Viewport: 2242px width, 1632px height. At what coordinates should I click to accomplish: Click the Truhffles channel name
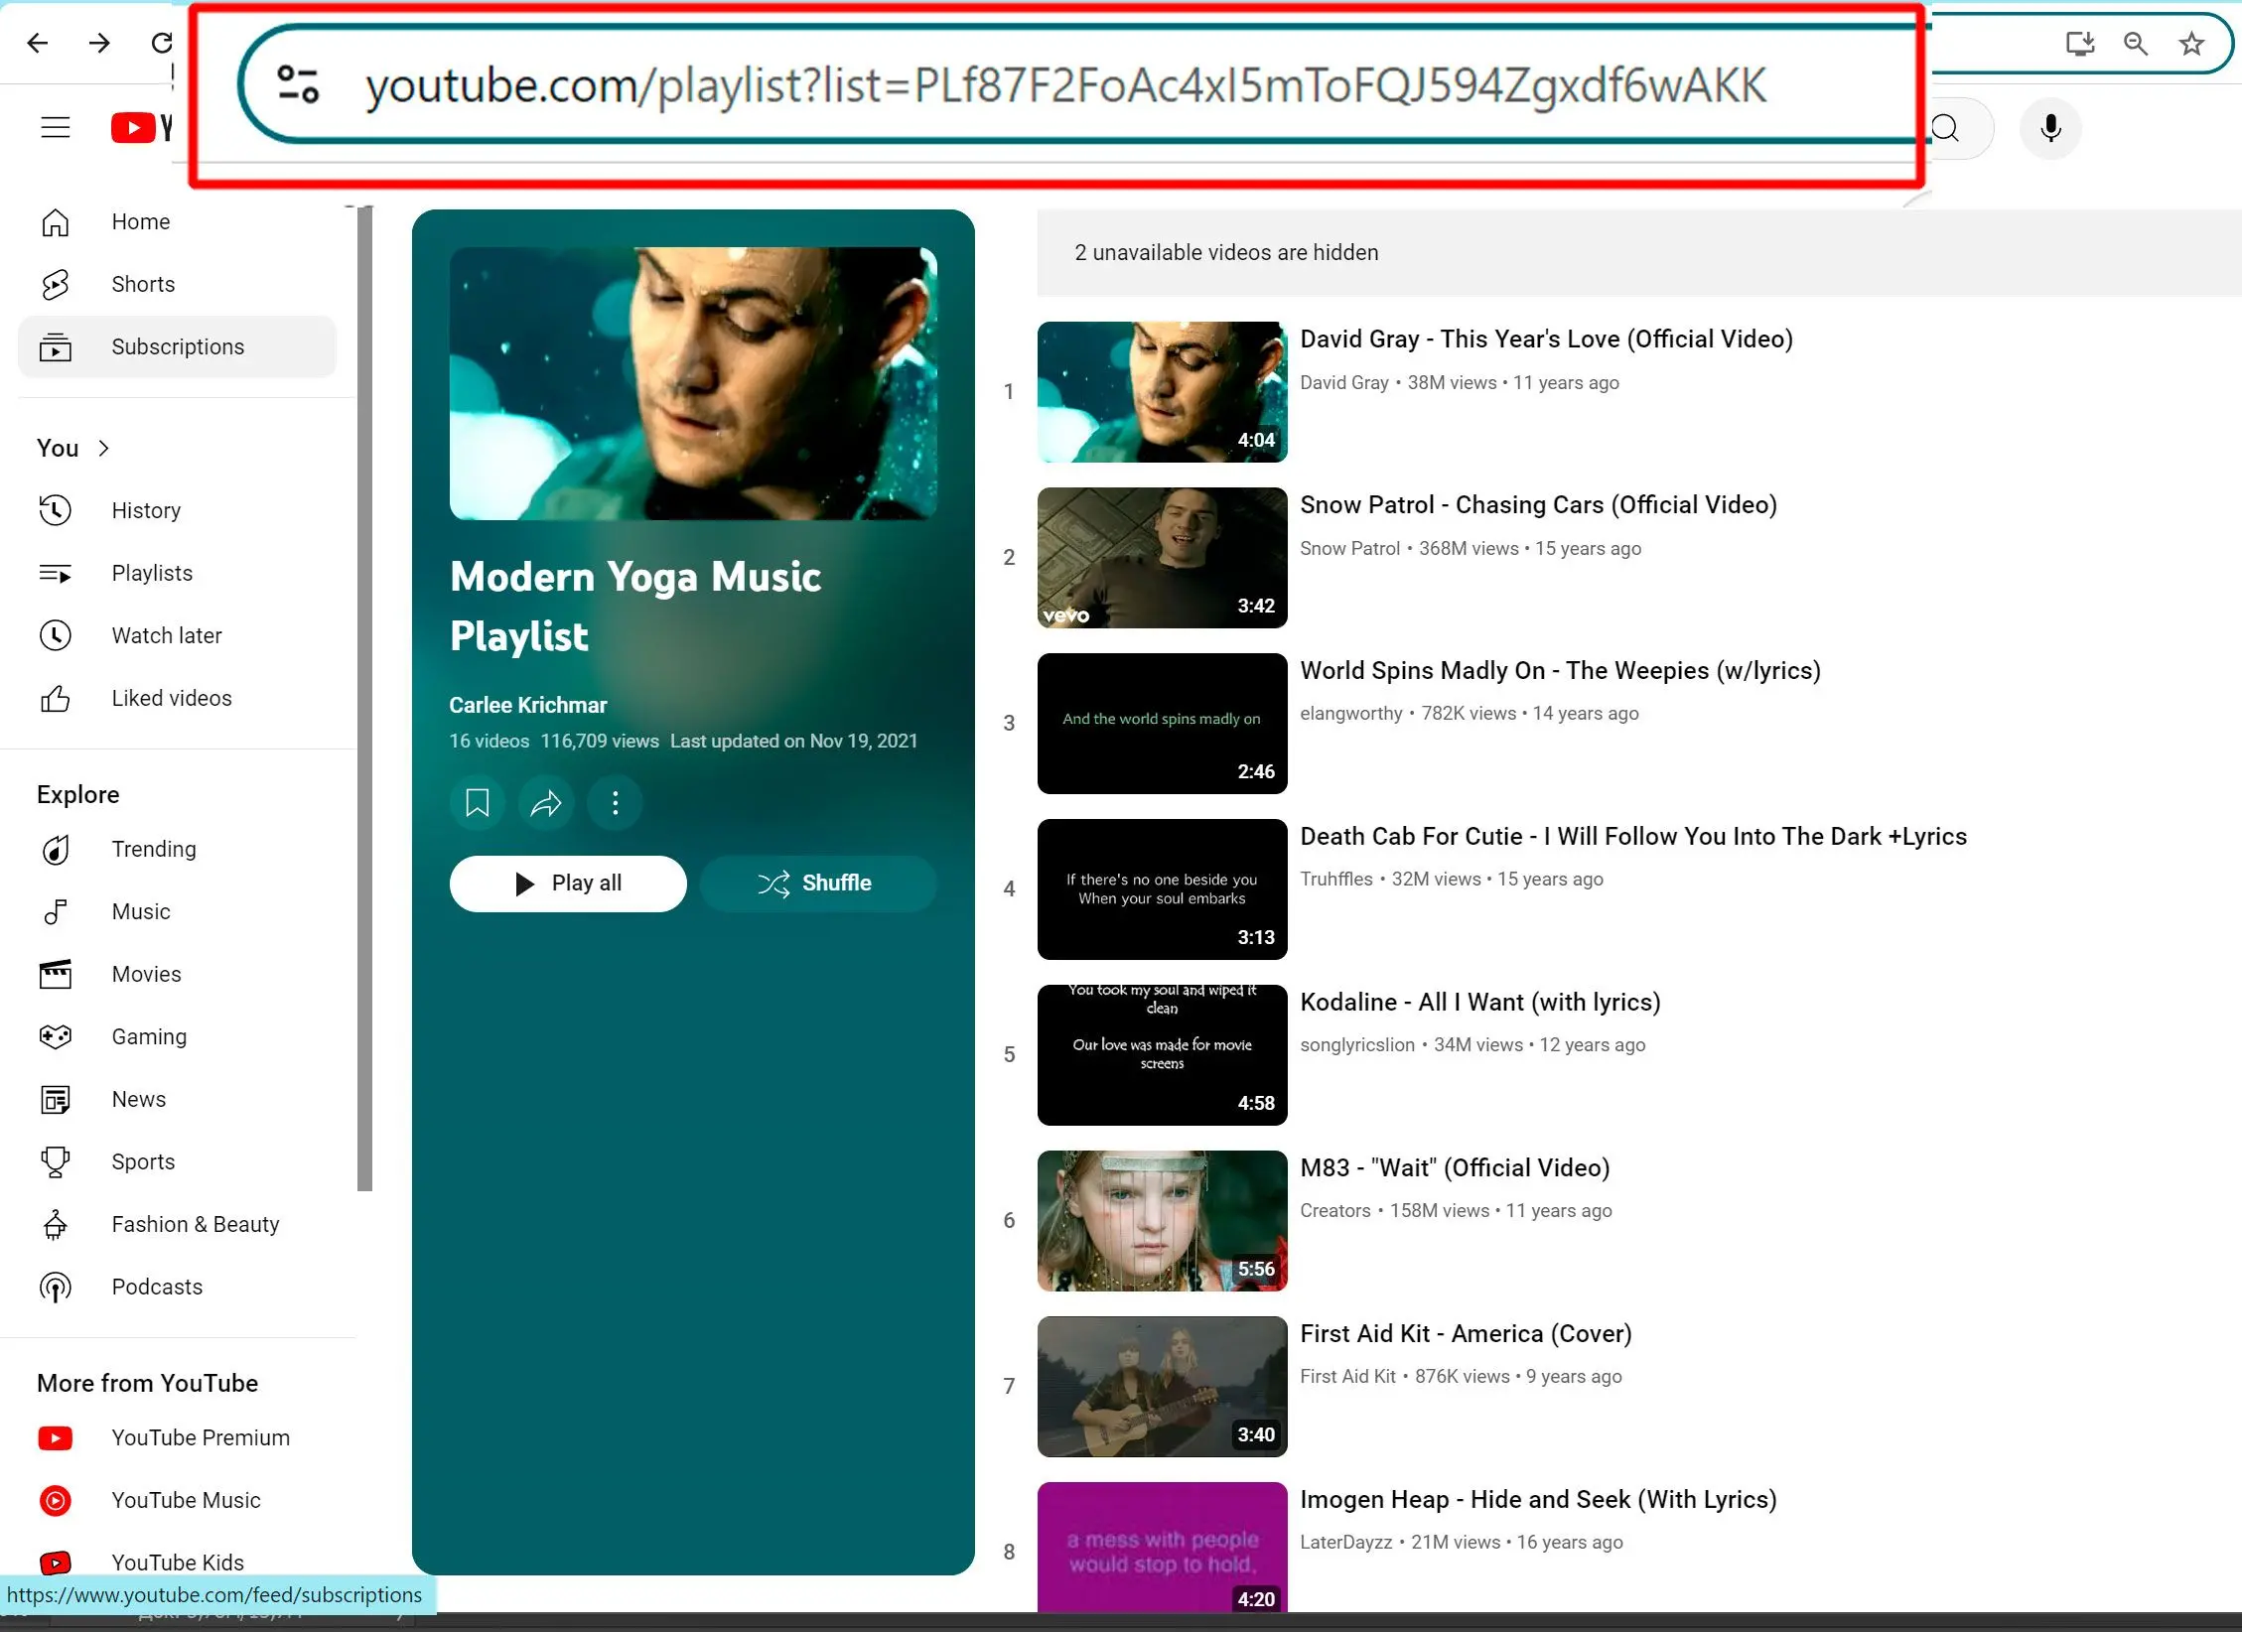(x=1335, y=879)
